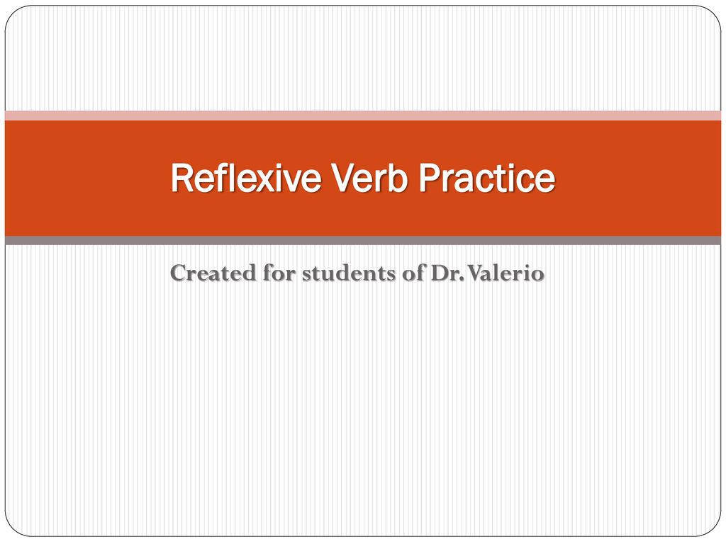Click the word "Created" in the subtitle
Viewport: 726px width, 544px height.
click(213, 273)
